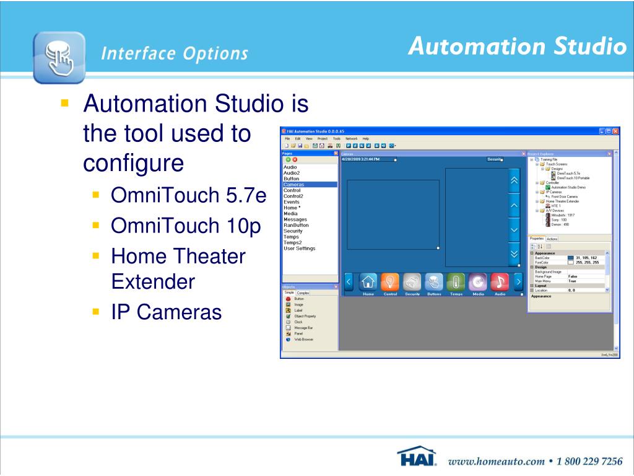Close the Project Explorer panel
The image size is (634, 476).
[x=609, y=154]
